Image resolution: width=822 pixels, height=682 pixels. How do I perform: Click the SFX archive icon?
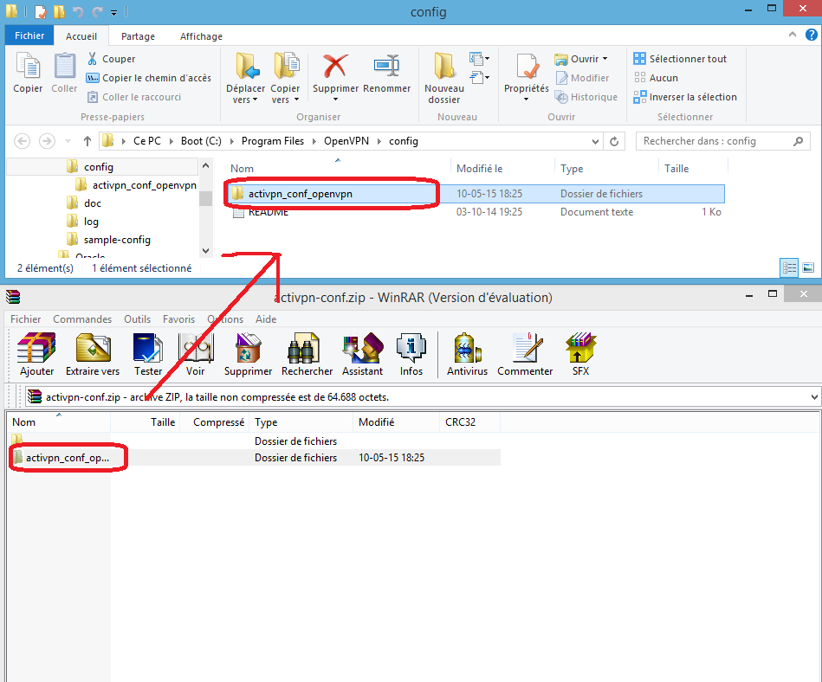580,349
